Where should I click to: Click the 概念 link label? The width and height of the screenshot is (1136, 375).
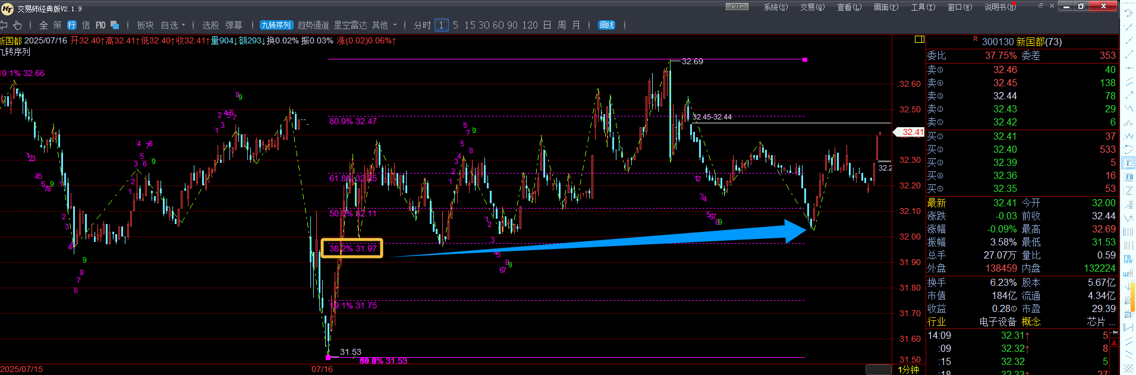click(x=1031, y=322)
